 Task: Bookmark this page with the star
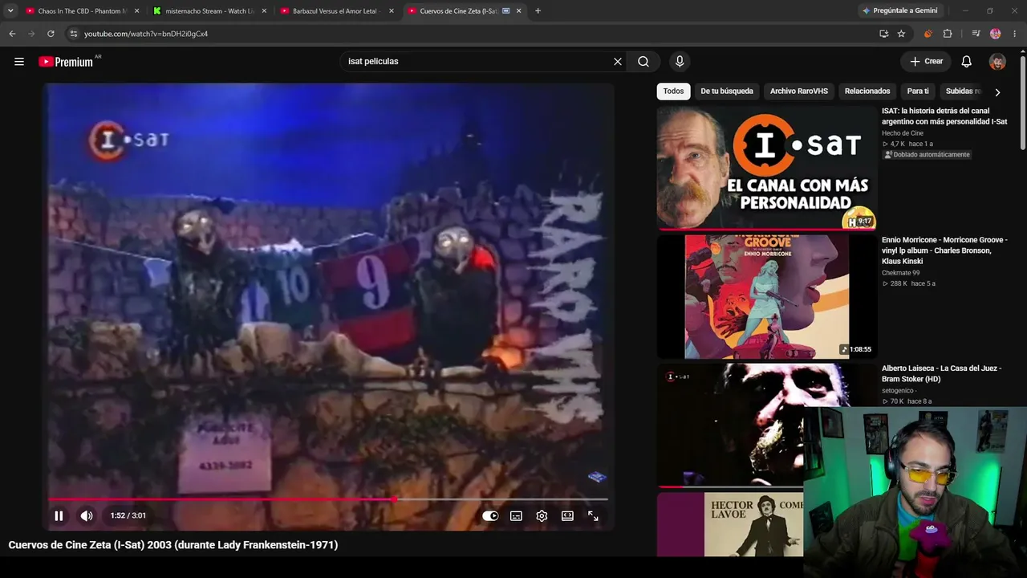(x=901, y=34)
